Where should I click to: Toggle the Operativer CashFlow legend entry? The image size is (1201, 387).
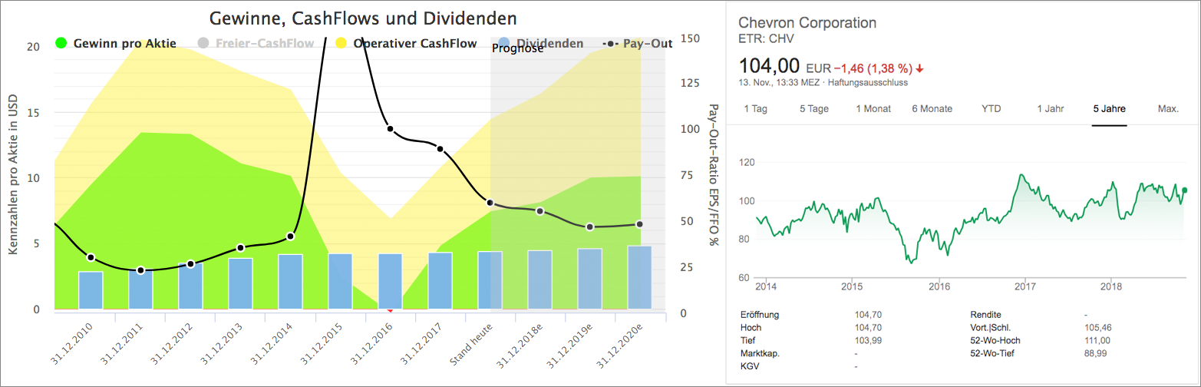click(x=407, y=43)
